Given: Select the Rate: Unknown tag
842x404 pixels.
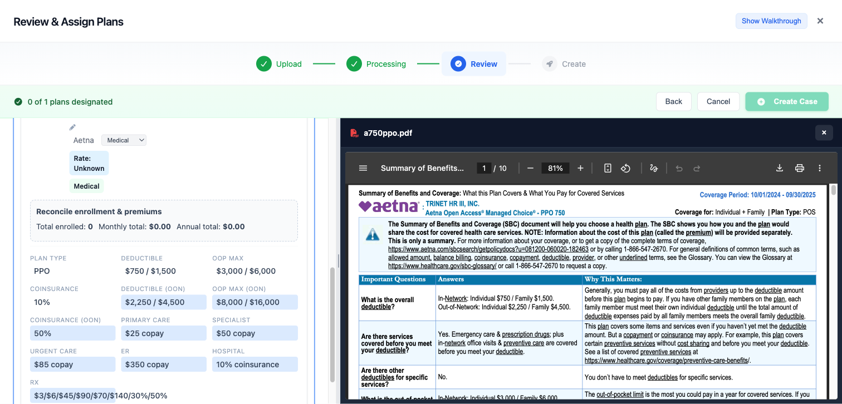Looking at the screenshot, I should coord(89,162).
